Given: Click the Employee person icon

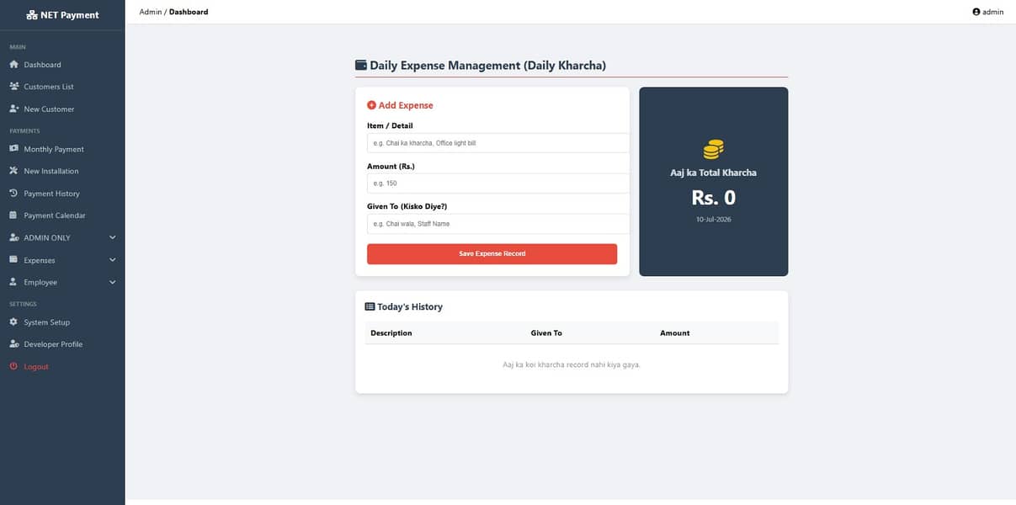Looking at the screenshot, I should [x=13, y=282].
